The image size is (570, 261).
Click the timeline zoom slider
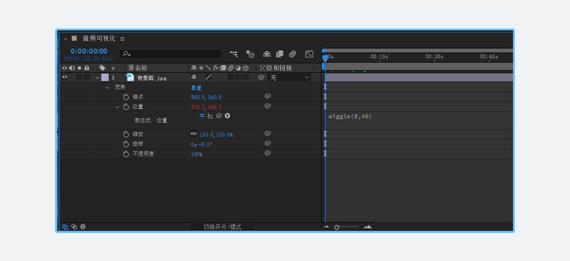tap(346, 227)
